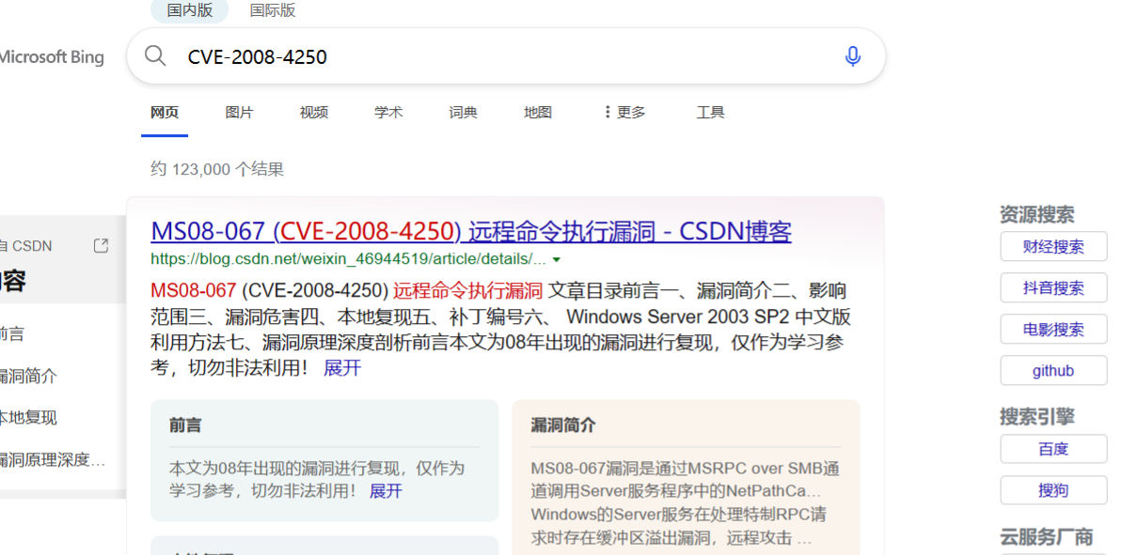Open the three-dot 更多 menu
The width and height of the screenshot is (1122, 555).
(624, 112)
